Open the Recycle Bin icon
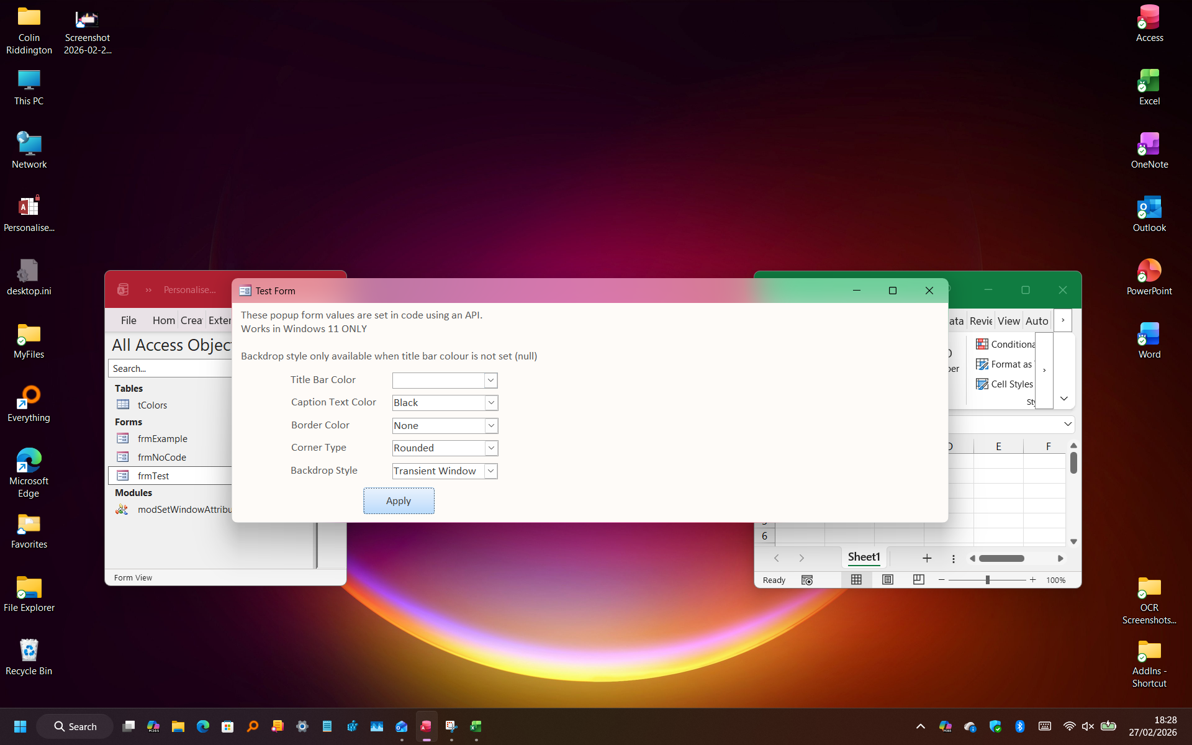 click(x=29, y=657)
